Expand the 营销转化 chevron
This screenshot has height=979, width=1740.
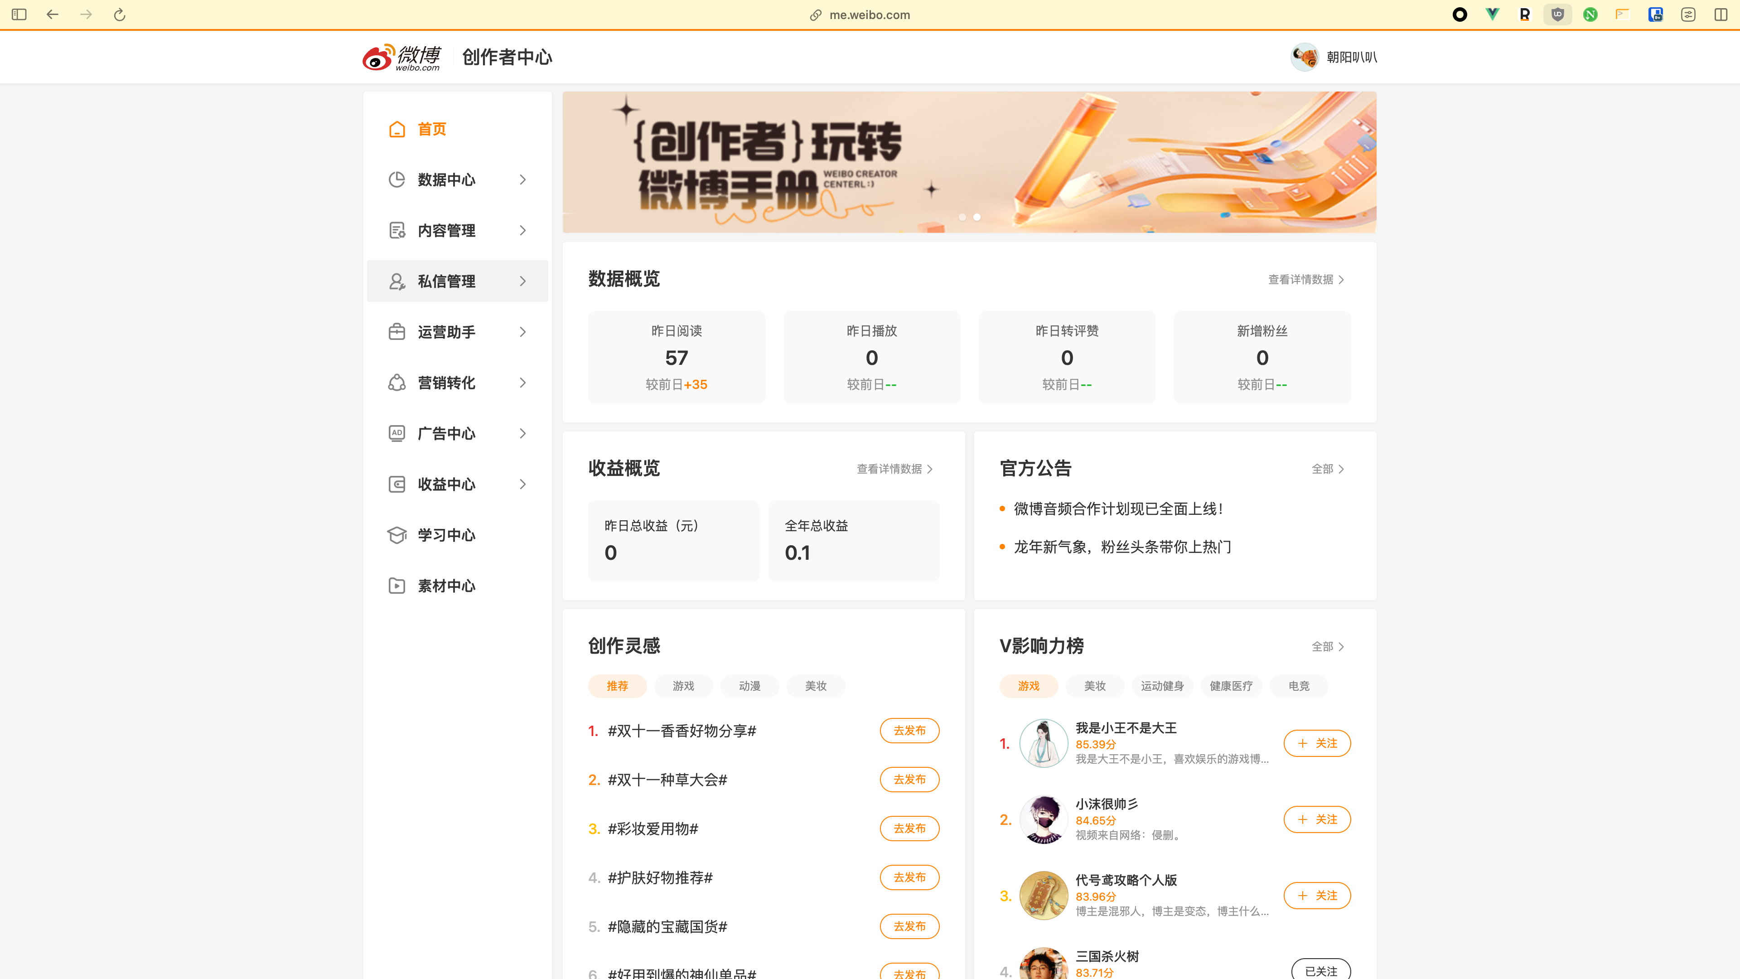[523, 383]
